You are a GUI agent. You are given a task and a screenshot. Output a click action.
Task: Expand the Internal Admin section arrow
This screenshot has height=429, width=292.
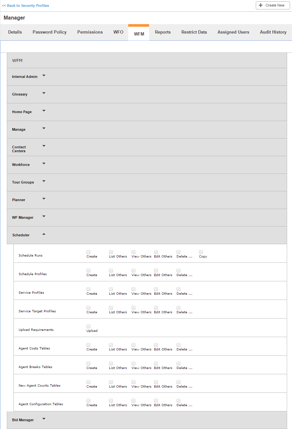coord(44,76)
